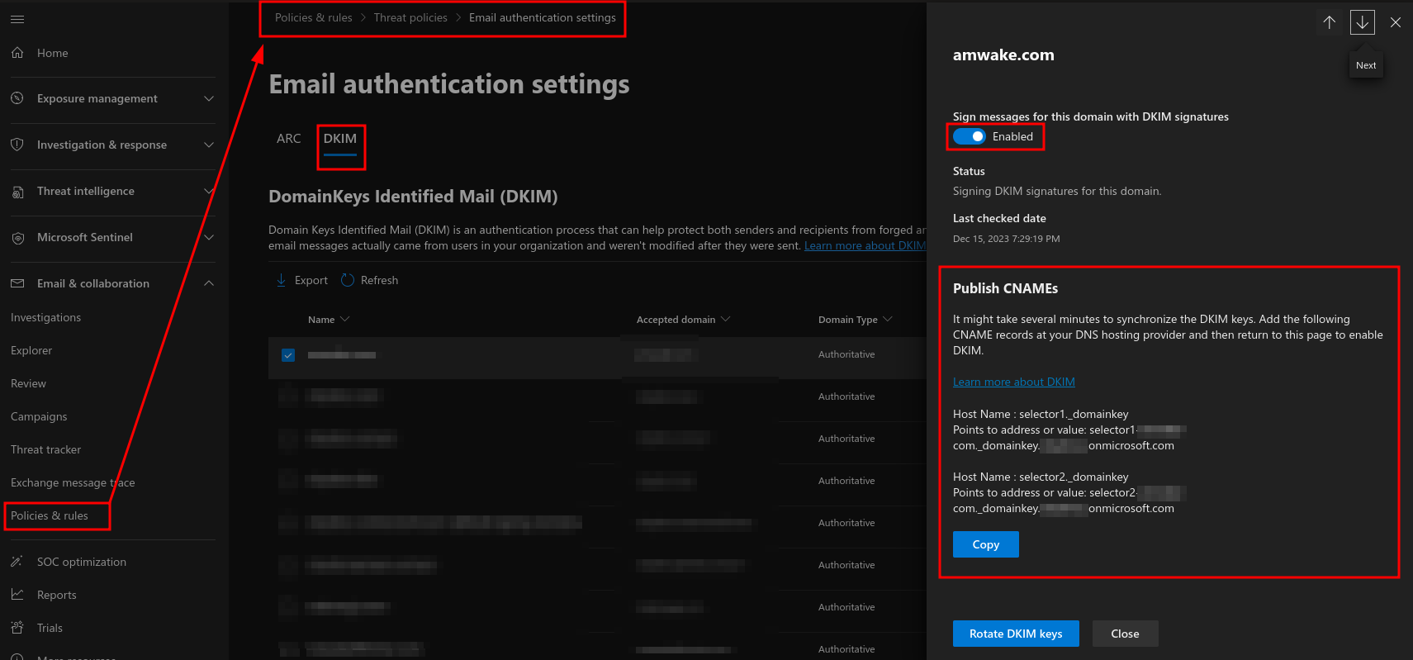This screenshot has height=660, width=1413.
Task: Click 'Host Name : selector1._domainkey' text
Action: click(x=1041, y=414)
